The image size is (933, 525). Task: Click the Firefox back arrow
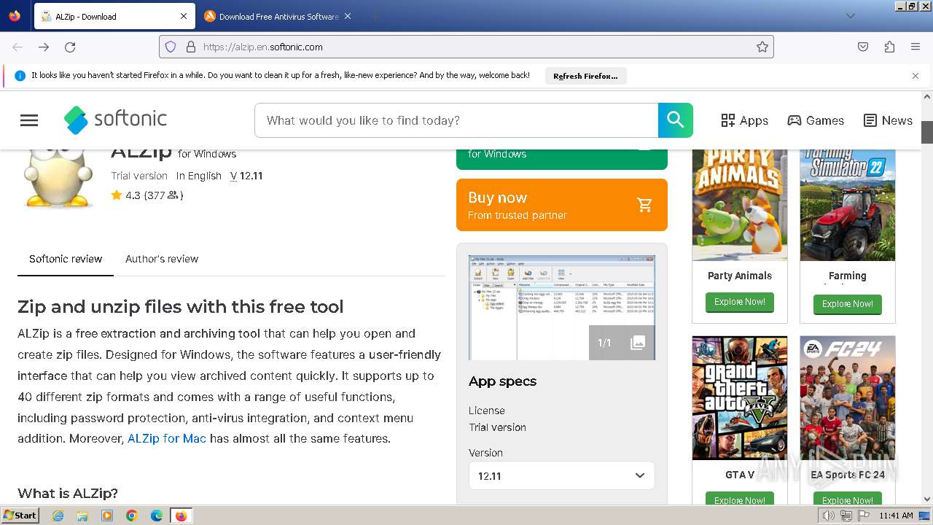coord(17,47)
